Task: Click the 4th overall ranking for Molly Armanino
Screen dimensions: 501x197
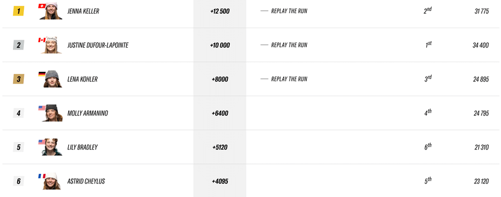Action: [x=428, y=113]
